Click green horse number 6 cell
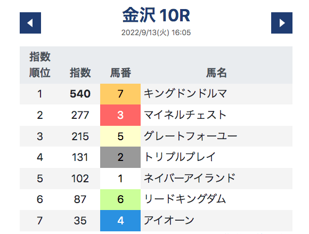 [x=120, y=199]
